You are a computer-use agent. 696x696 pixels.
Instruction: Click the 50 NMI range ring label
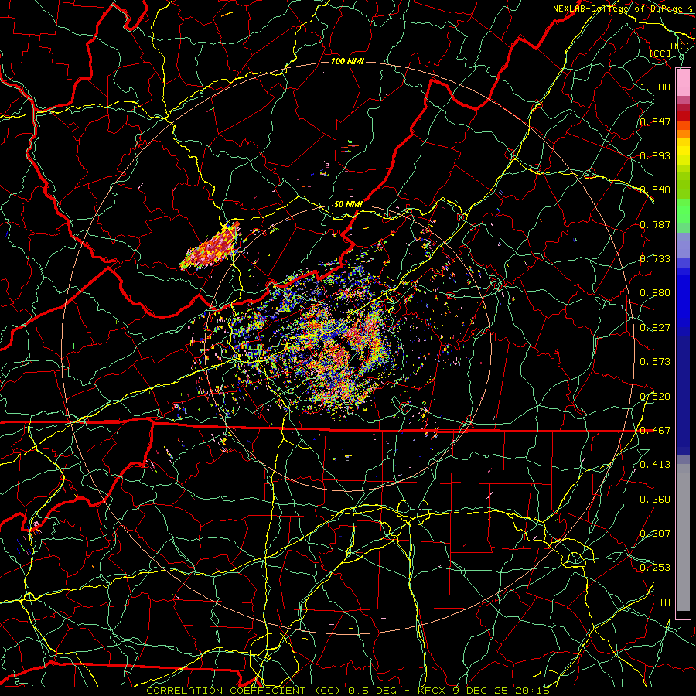(348, 204)
